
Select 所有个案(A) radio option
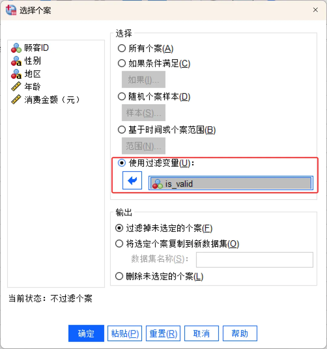coord(122,48)
